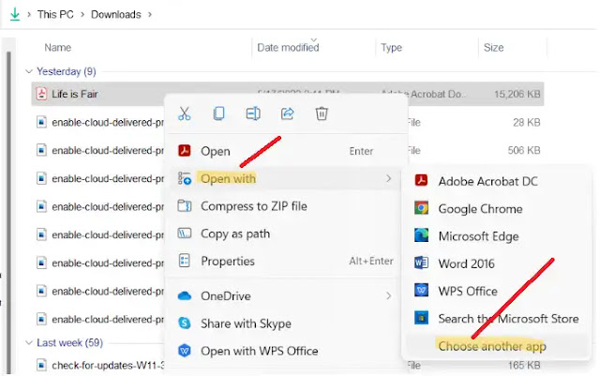The image size is (600, 376).
Task: Collapse the Yesterday (9) group
Action: (29, 71)
